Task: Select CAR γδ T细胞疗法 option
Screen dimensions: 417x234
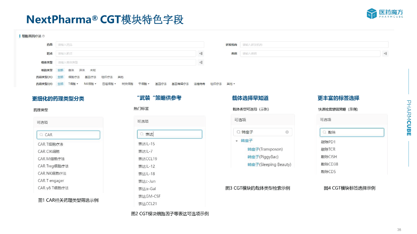Action: click(x=53, y=188)
